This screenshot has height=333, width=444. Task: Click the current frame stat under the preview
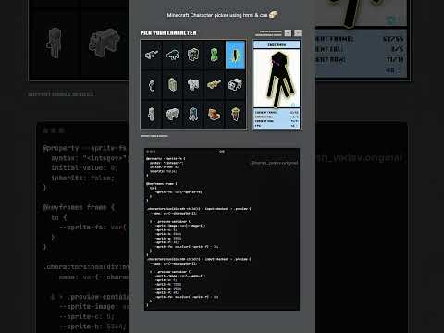click(277, 113)
